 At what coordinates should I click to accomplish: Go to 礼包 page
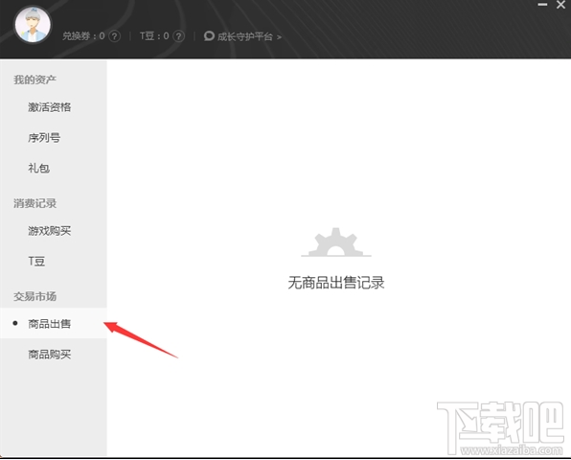[38, 169]
